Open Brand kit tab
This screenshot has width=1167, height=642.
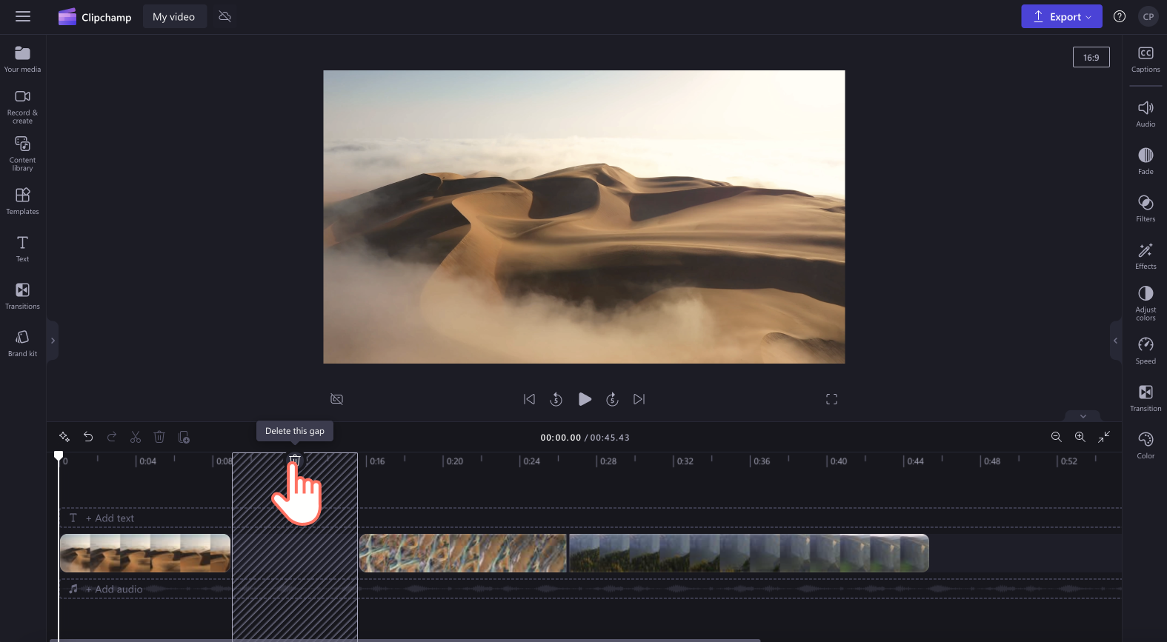(22, 344)
